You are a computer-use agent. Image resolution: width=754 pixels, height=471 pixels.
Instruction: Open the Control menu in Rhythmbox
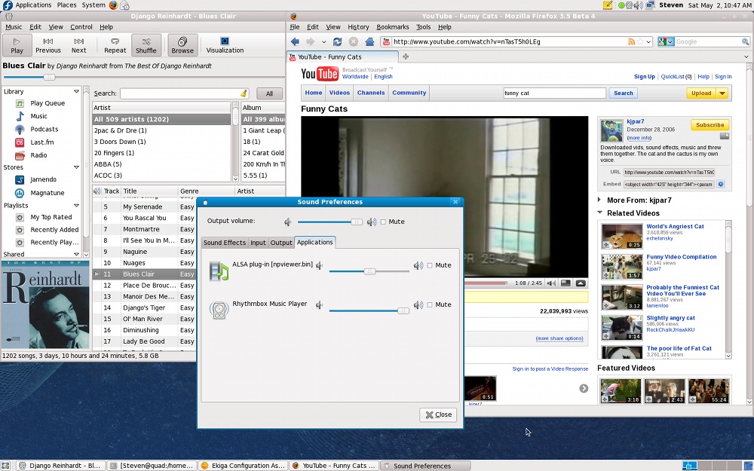[x=81, y=27]
